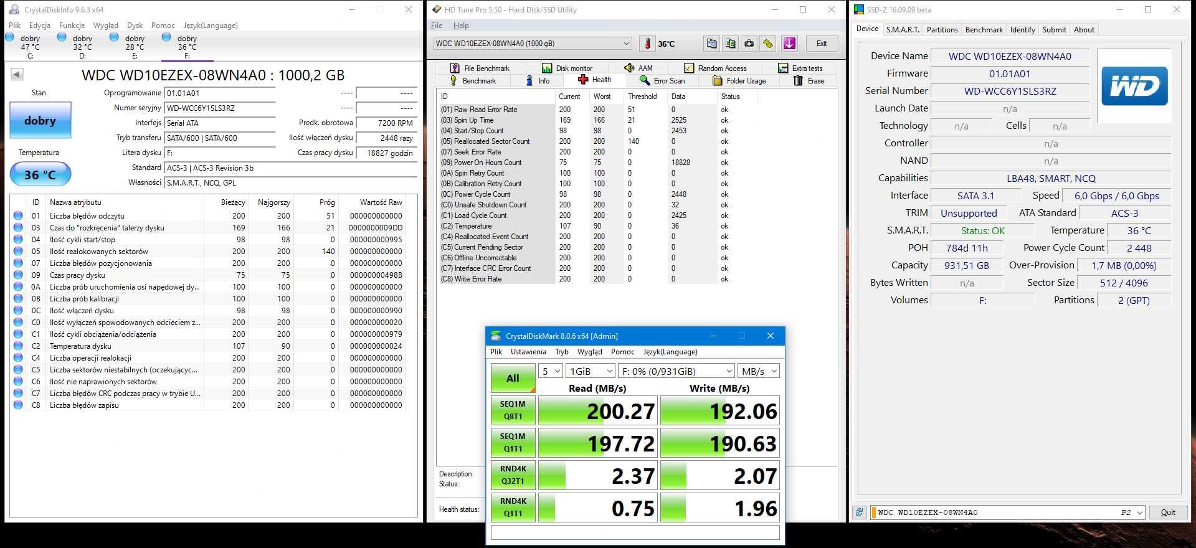Click the thermometer temperature icon in HD Tune
The image size is (1196, 548).
coord(647,44)
